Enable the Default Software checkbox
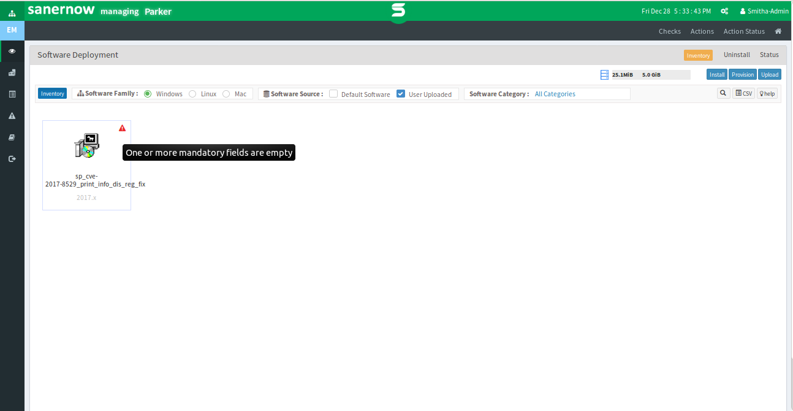Image resolution: width=793 pixels, height=411 pixels. 333,94
